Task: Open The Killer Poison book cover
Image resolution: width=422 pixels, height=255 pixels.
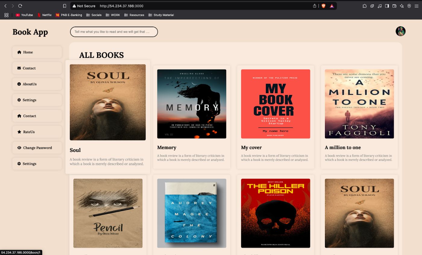Action: coord(276,213)
